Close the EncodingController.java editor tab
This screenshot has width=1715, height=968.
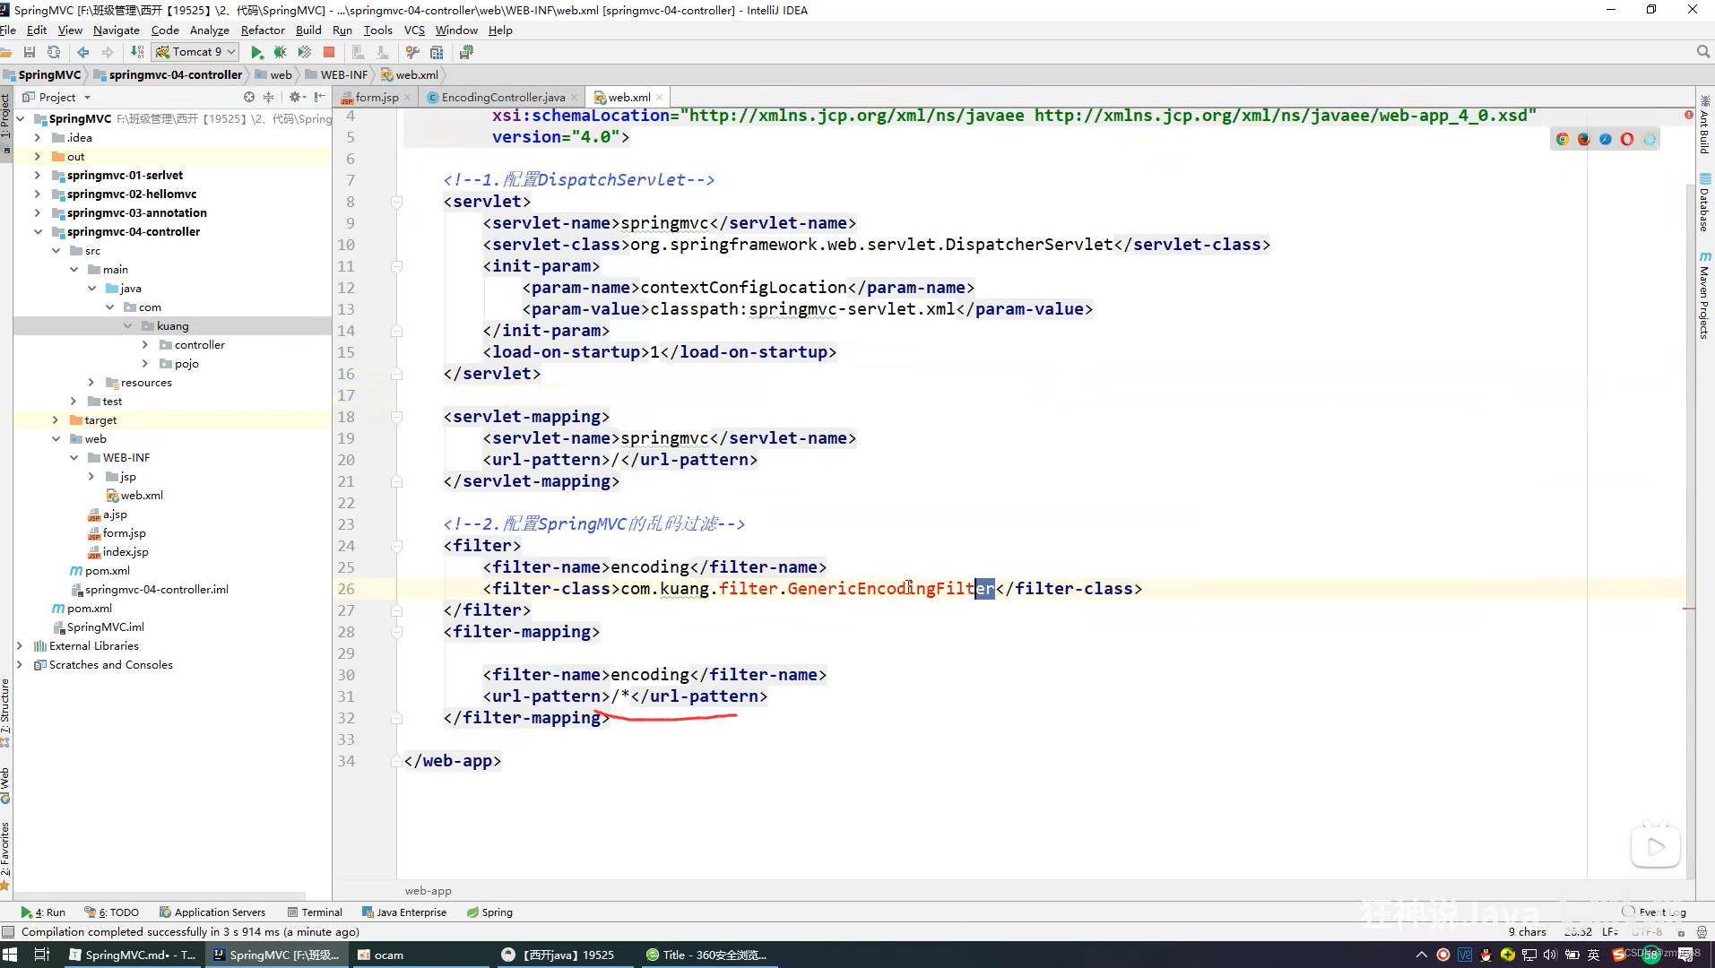pyautogui.click(x=575, y=98)
